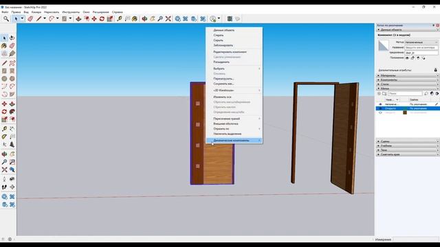
Task: Click Add Tag Folder button in Tags panel
Action: coord(384,93)
